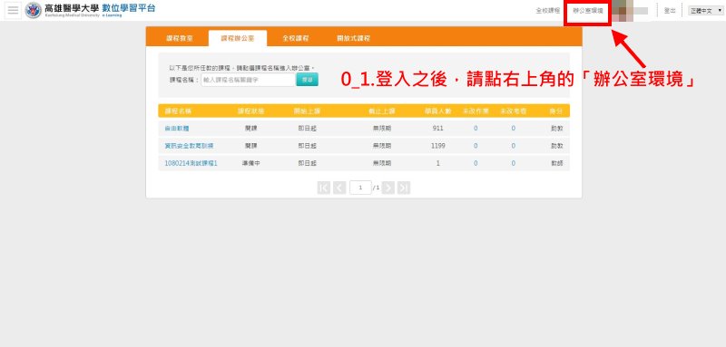Image resolution: width=726 pixels, height=347 pixels.
Task: Jump to the last page icon
Action: (x=404, y=188)
